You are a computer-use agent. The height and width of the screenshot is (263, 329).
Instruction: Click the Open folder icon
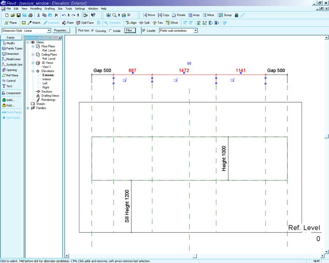13,15
